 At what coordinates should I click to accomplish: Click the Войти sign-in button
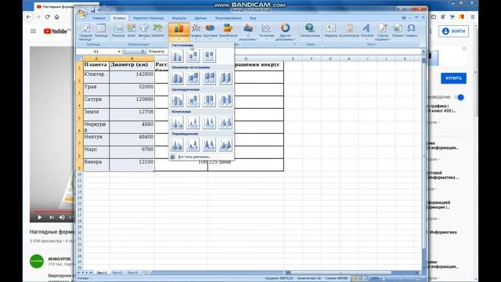tap(453, 31)
